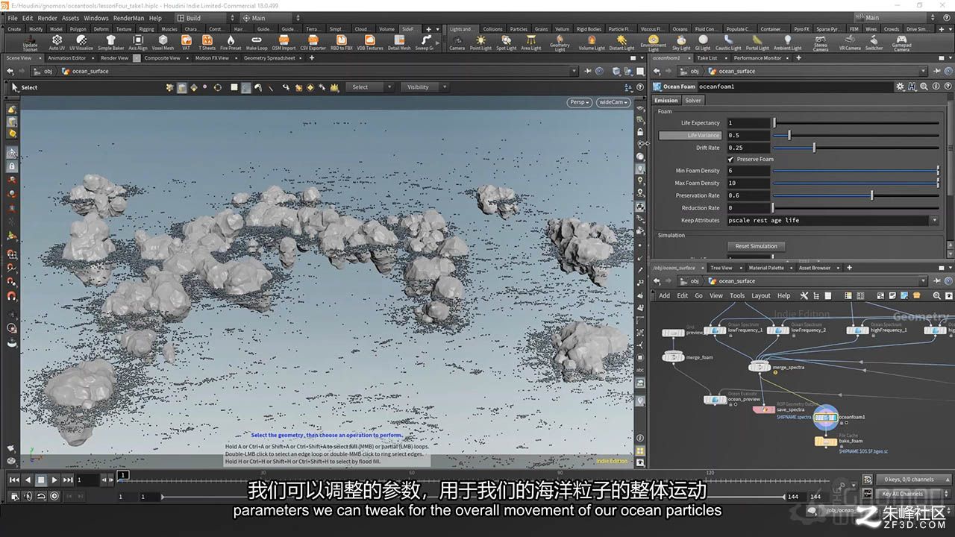Expand the viewport path ocean_surface dropdown
The height and width of the screenshot is (537, 955).
(574, 72)
